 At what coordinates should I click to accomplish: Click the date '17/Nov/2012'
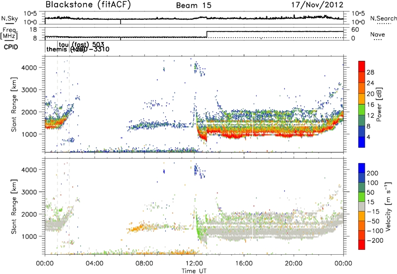click(x=317, y=5)
